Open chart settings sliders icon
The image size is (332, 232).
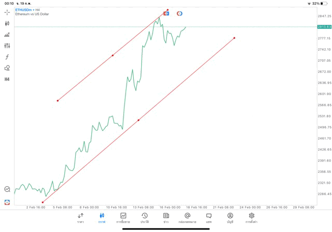[7, 46]
